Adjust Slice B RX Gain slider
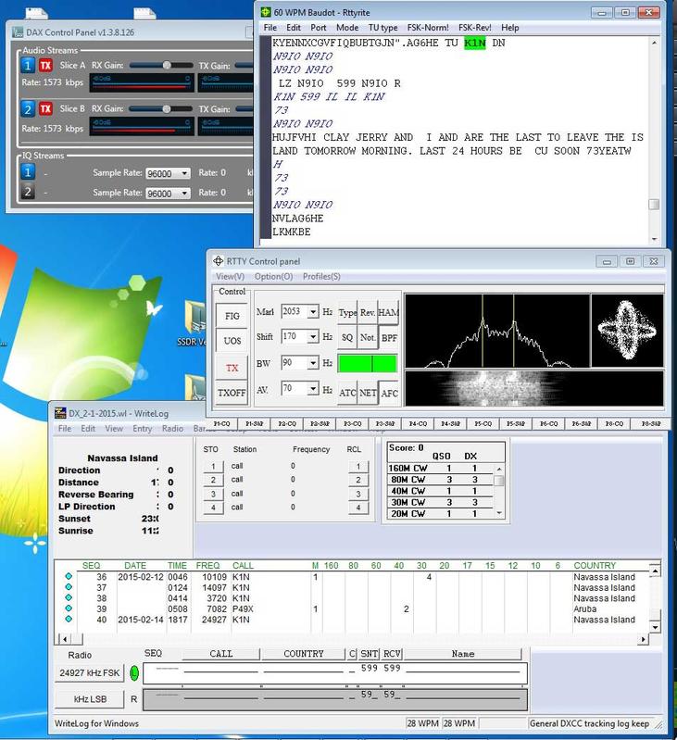 tap(166, 109)
